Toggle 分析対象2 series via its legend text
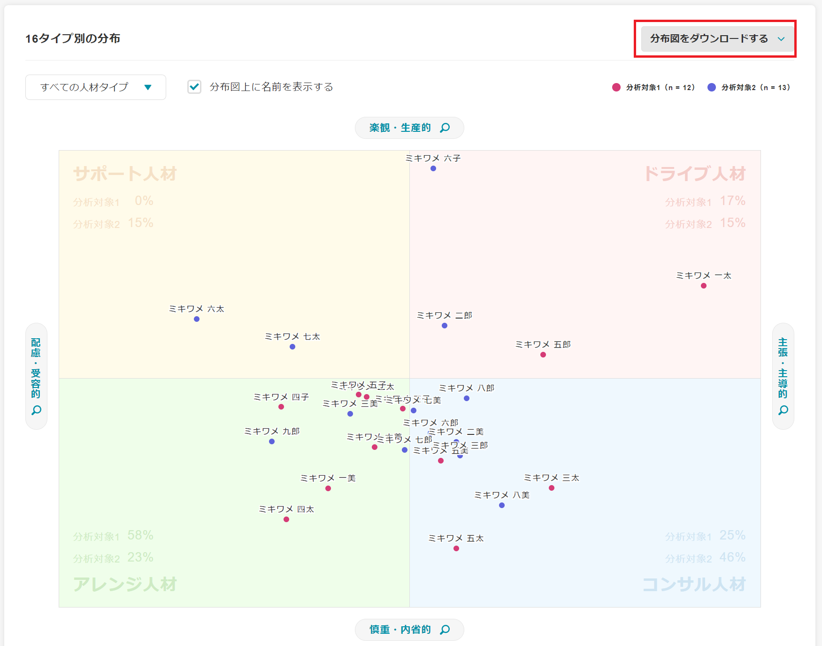The height and width of the screenshot is (646, 822). [755, 87]
